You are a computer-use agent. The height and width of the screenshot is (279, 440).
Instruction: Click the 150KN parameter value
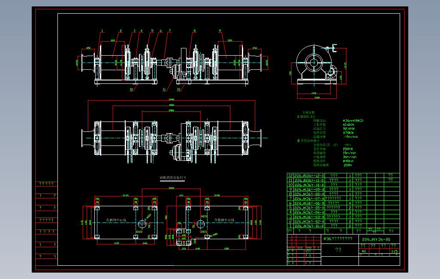348,149
